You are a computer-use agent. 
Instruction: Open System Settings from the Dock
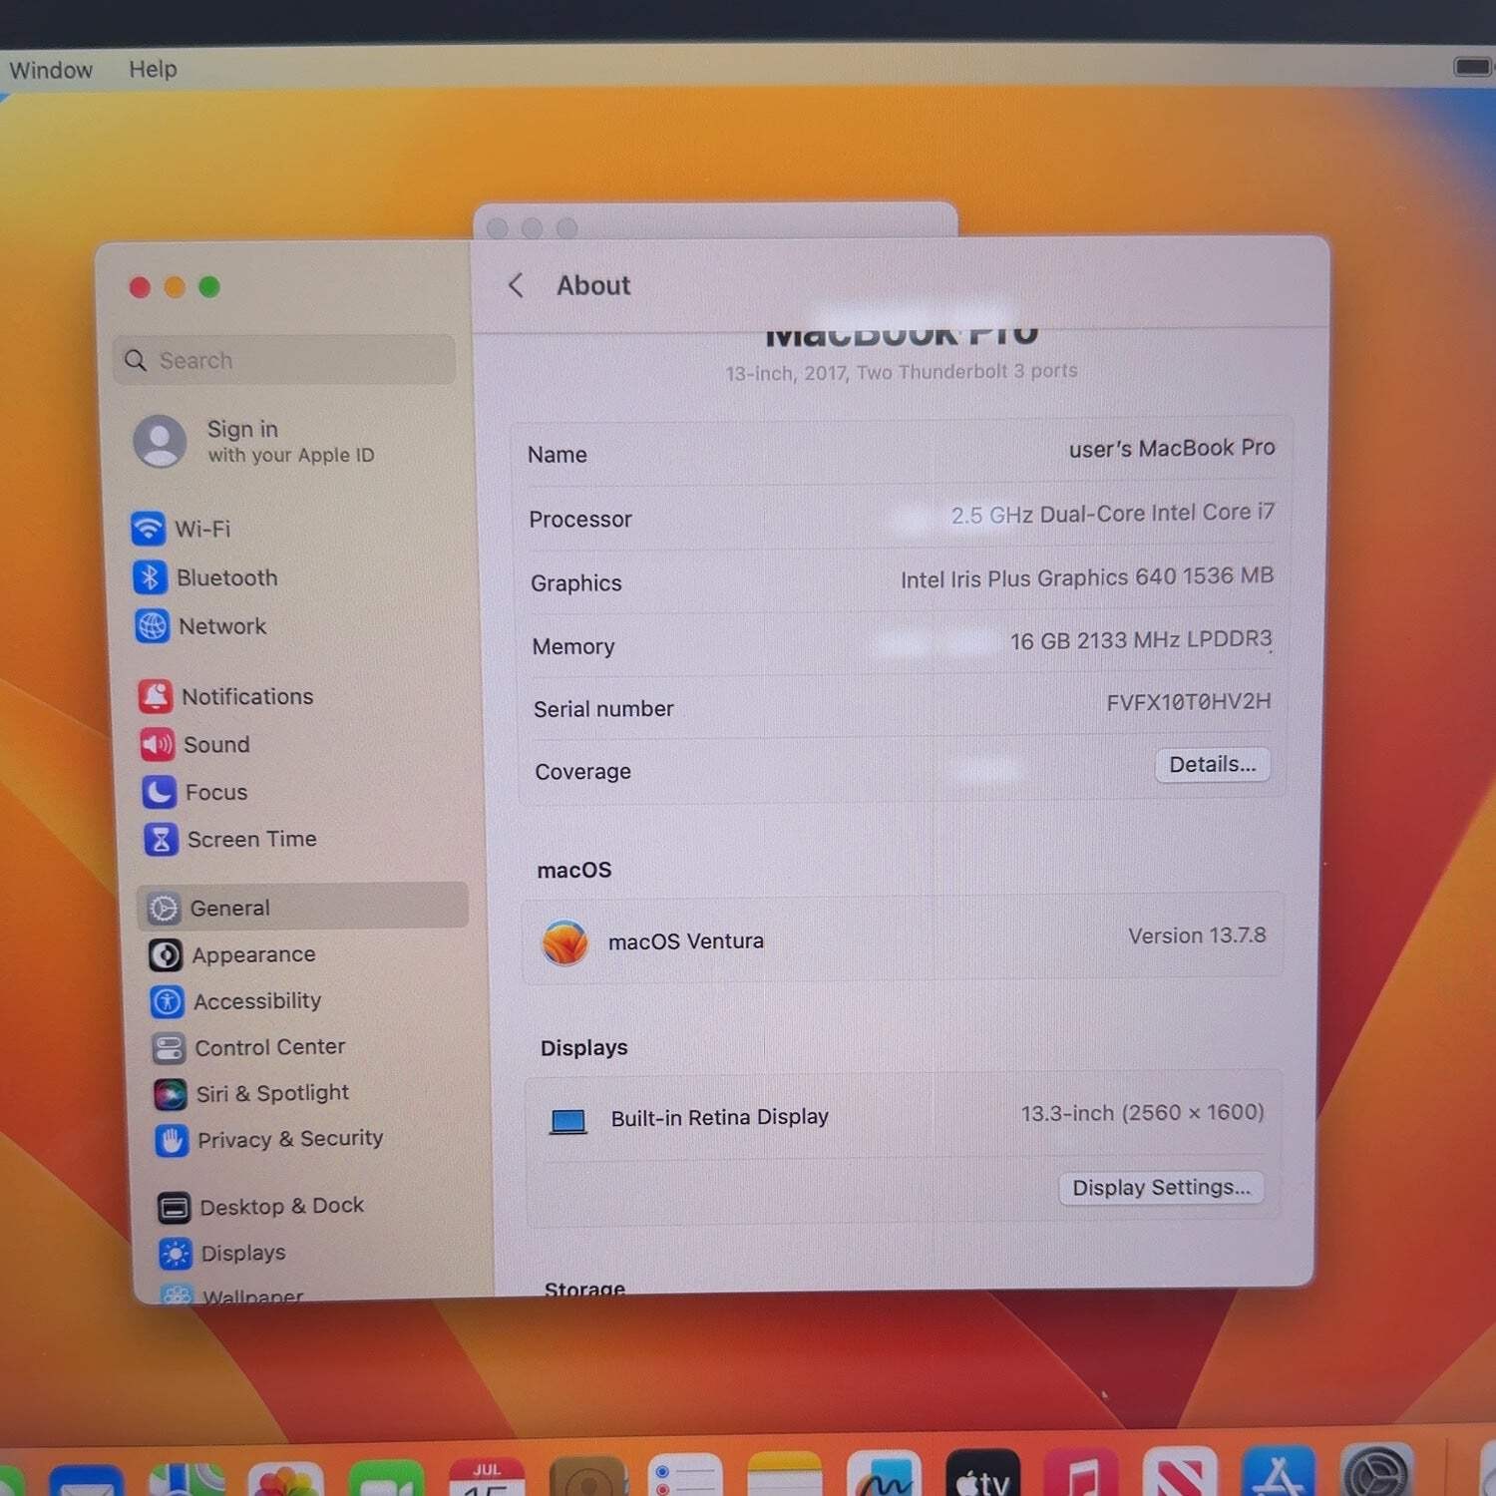pyautogui.click(x=1377, y=1468)
